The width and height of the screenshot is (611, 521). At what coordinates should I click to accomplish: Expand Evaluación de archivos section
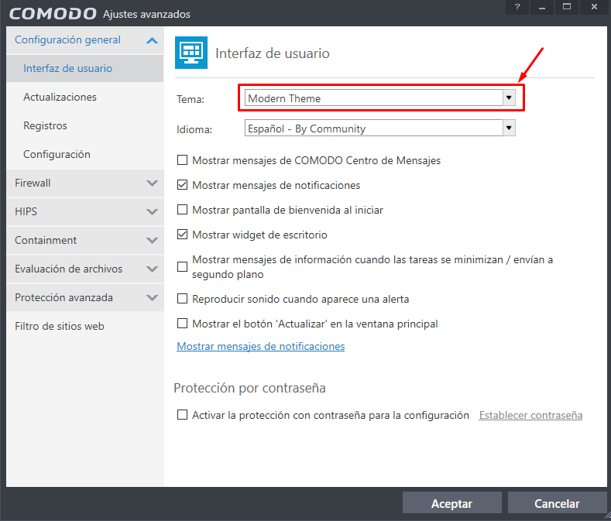[x=85, y=269]
